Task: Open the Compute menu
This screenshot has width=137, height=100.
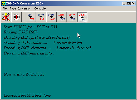Action: coord(40,8)
